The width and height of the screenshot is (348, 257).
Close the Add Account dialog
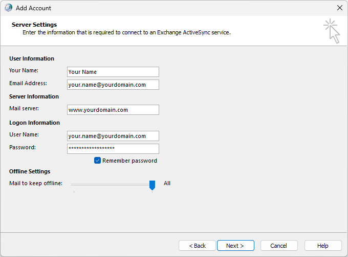339,8
